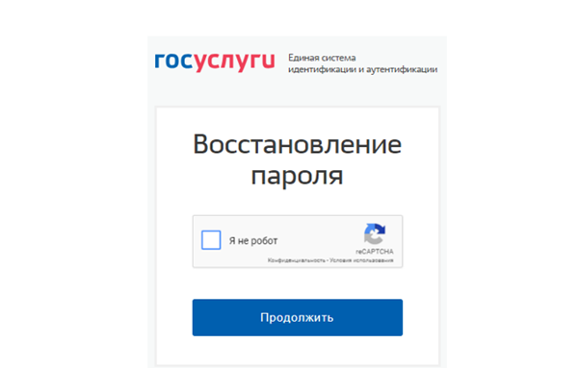
Task: Click the "Я не робот" label text
Action: click(252, 241)
